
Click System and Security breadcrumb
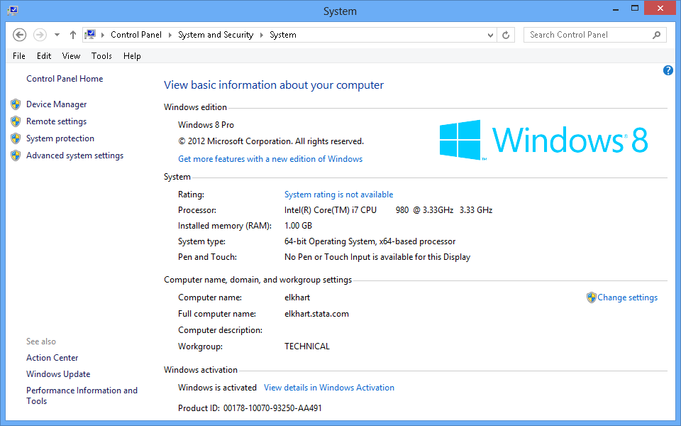click(216, 35)
